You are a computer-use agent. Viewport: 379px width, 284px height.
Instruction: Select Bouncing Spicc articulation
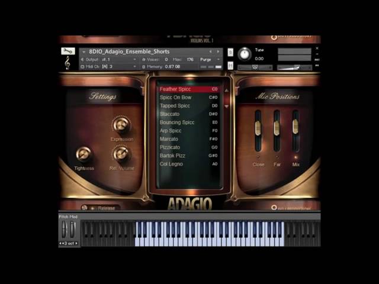[188, 122]
